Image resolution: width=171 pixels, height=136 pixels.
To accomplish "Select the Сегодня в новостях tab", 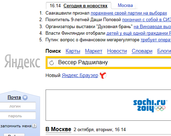I will click(85, 6).
